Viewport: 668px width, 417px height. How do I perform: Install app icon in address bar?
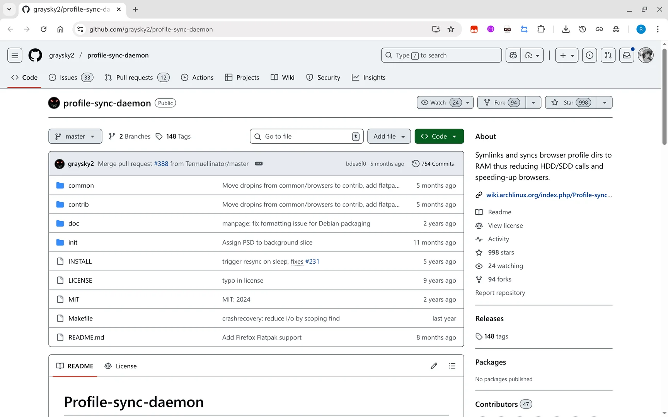(x=436, y=29)
